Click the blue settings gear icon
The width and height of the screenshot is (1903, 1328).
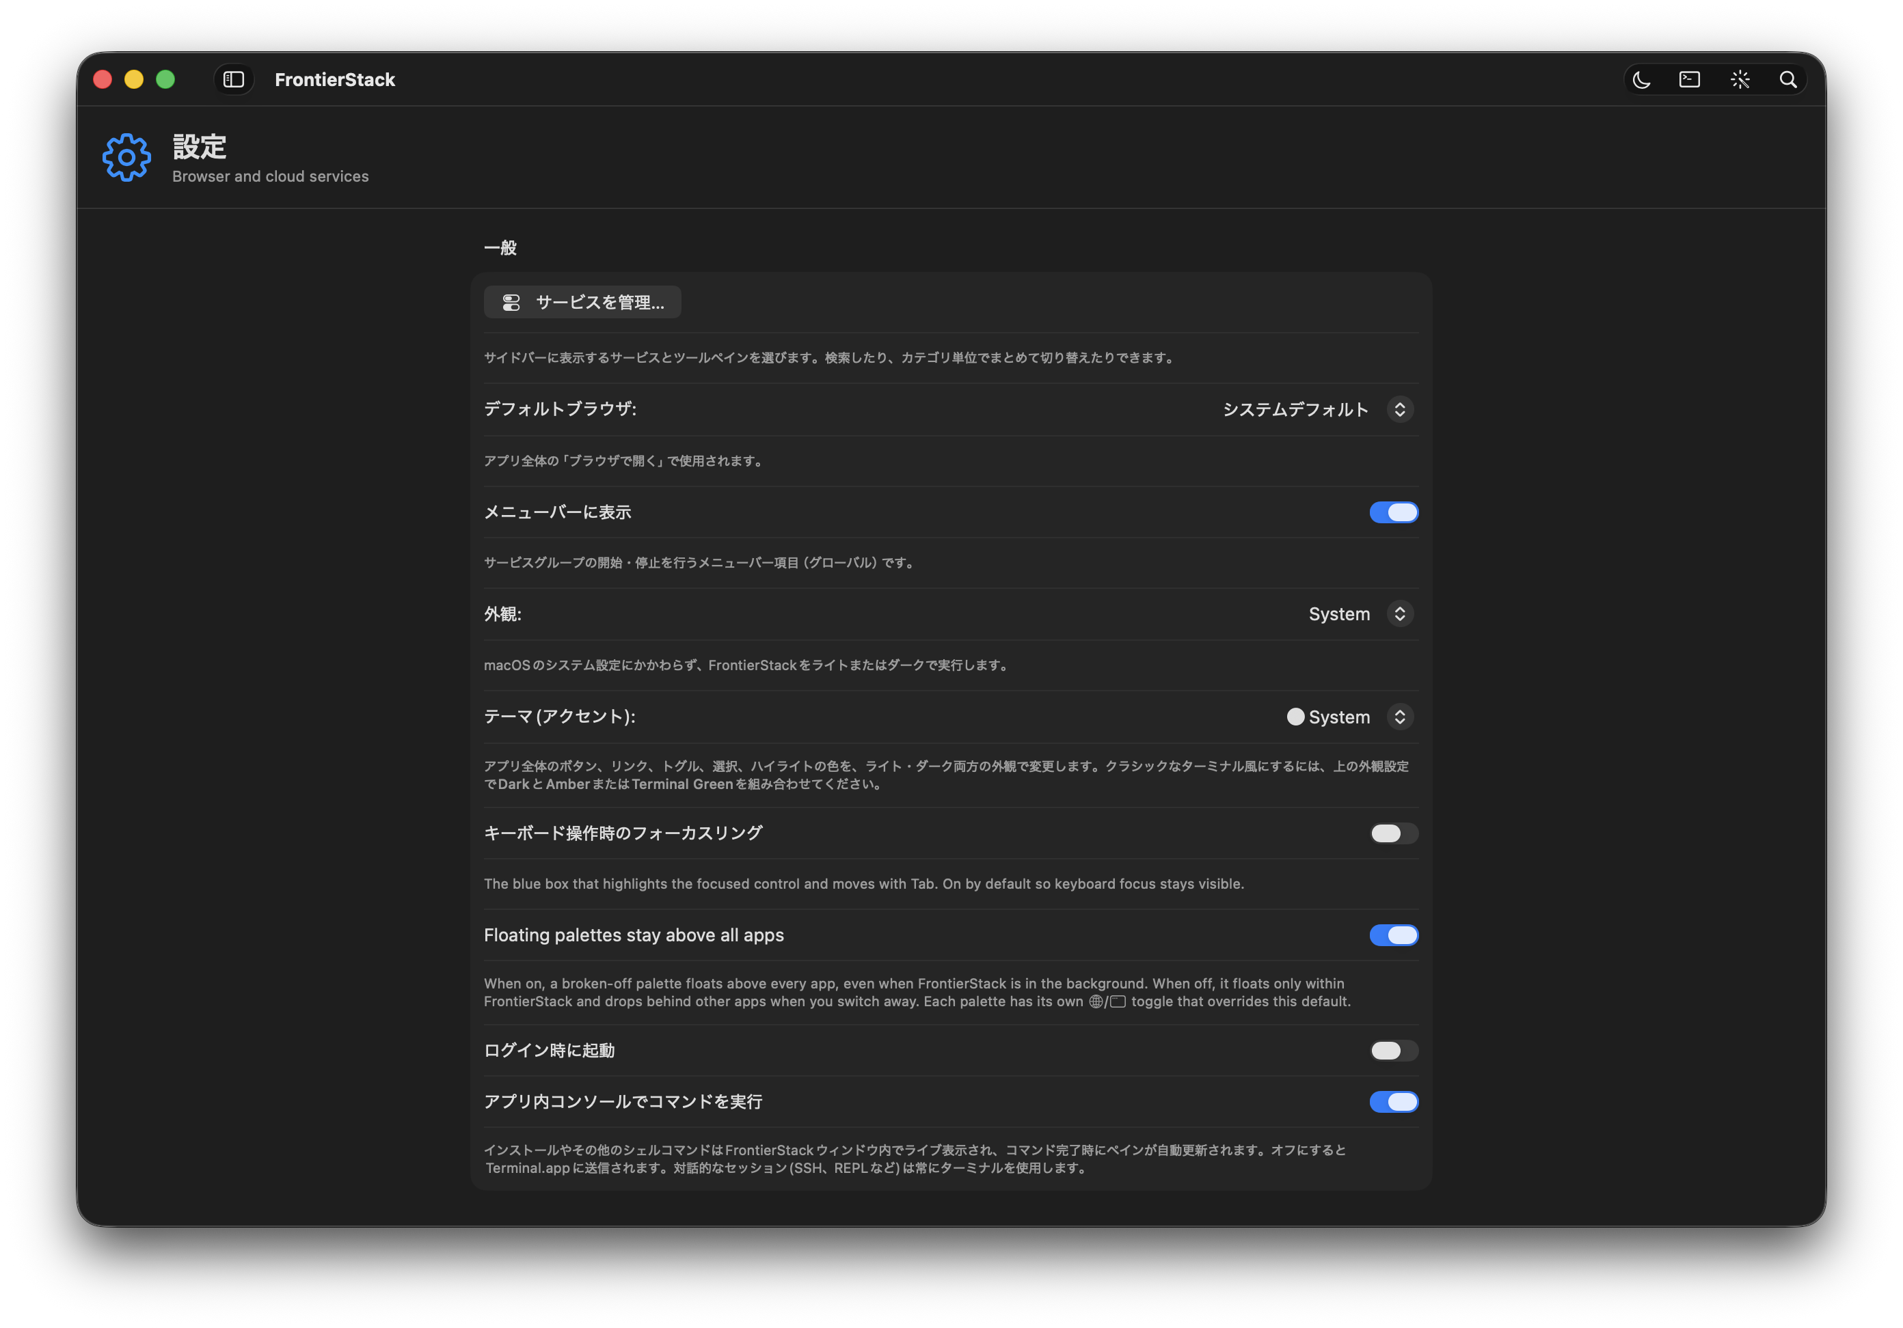pyautogui.click(x=127, y=157)
